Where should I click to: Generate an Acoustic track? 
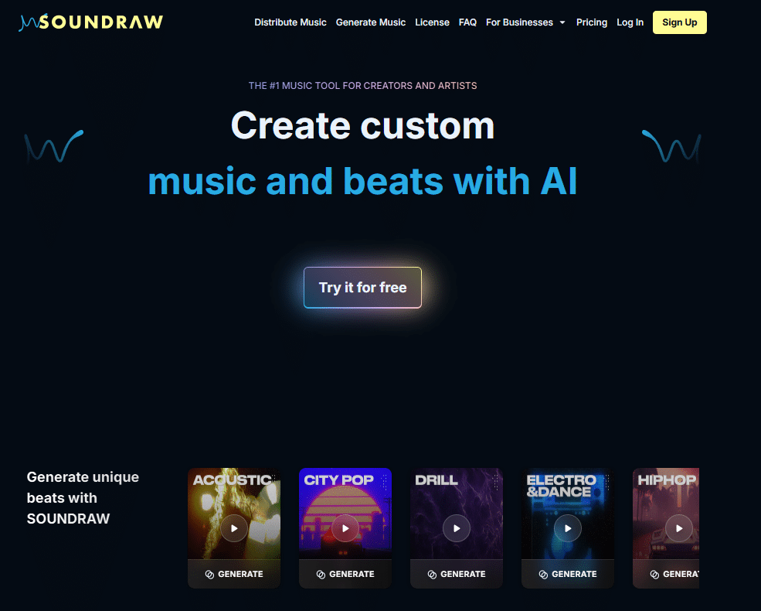234,574
